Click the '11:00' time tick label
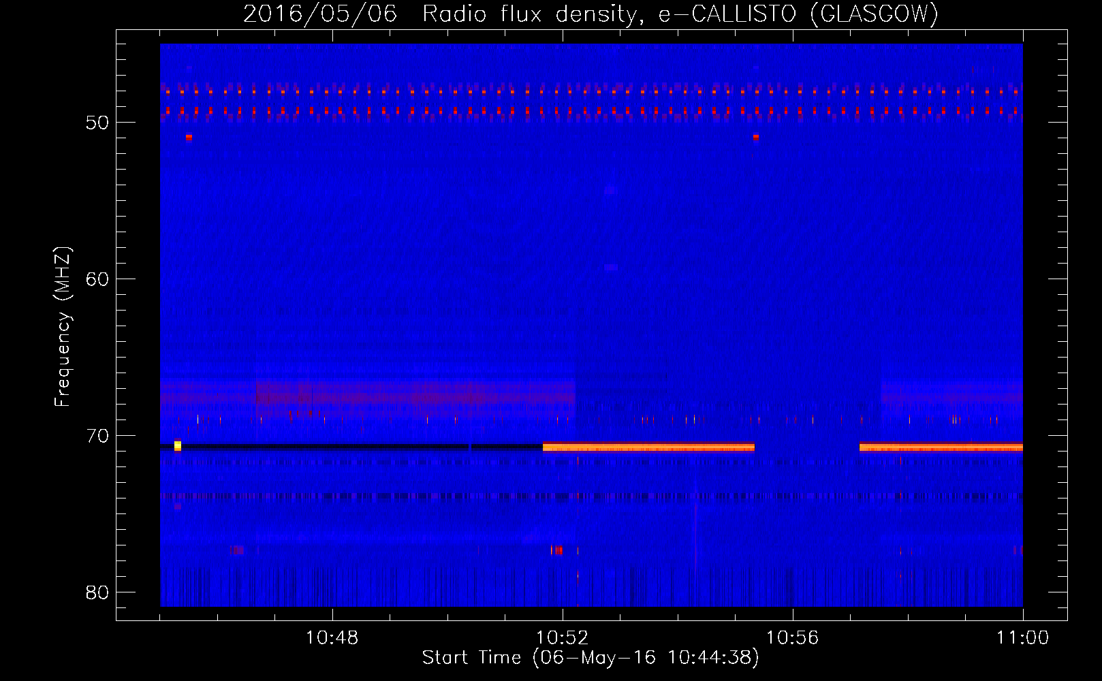Image resolution: width=1102 pixels, height=681 pixels. pyautogui.click(x=1023, y=638)
